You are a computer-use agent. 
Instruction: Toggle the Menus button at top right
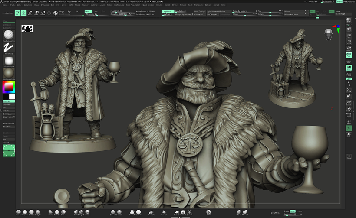(x=339, y=2)
